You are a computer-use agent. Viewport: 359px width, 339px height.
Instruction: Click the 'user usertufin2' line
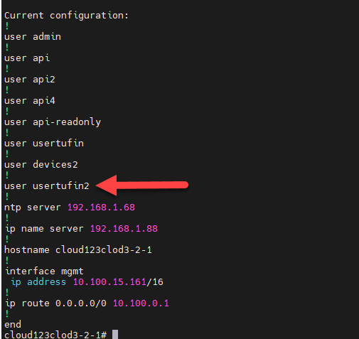(x=47, y=186)
